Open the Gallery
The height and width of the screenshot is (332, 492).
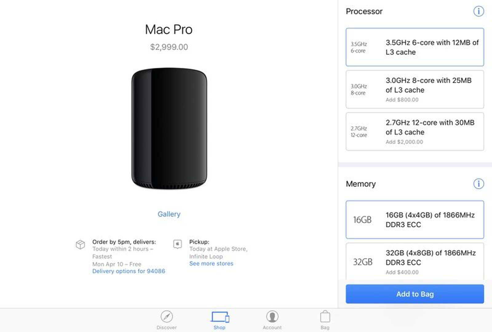pos(169,214)
